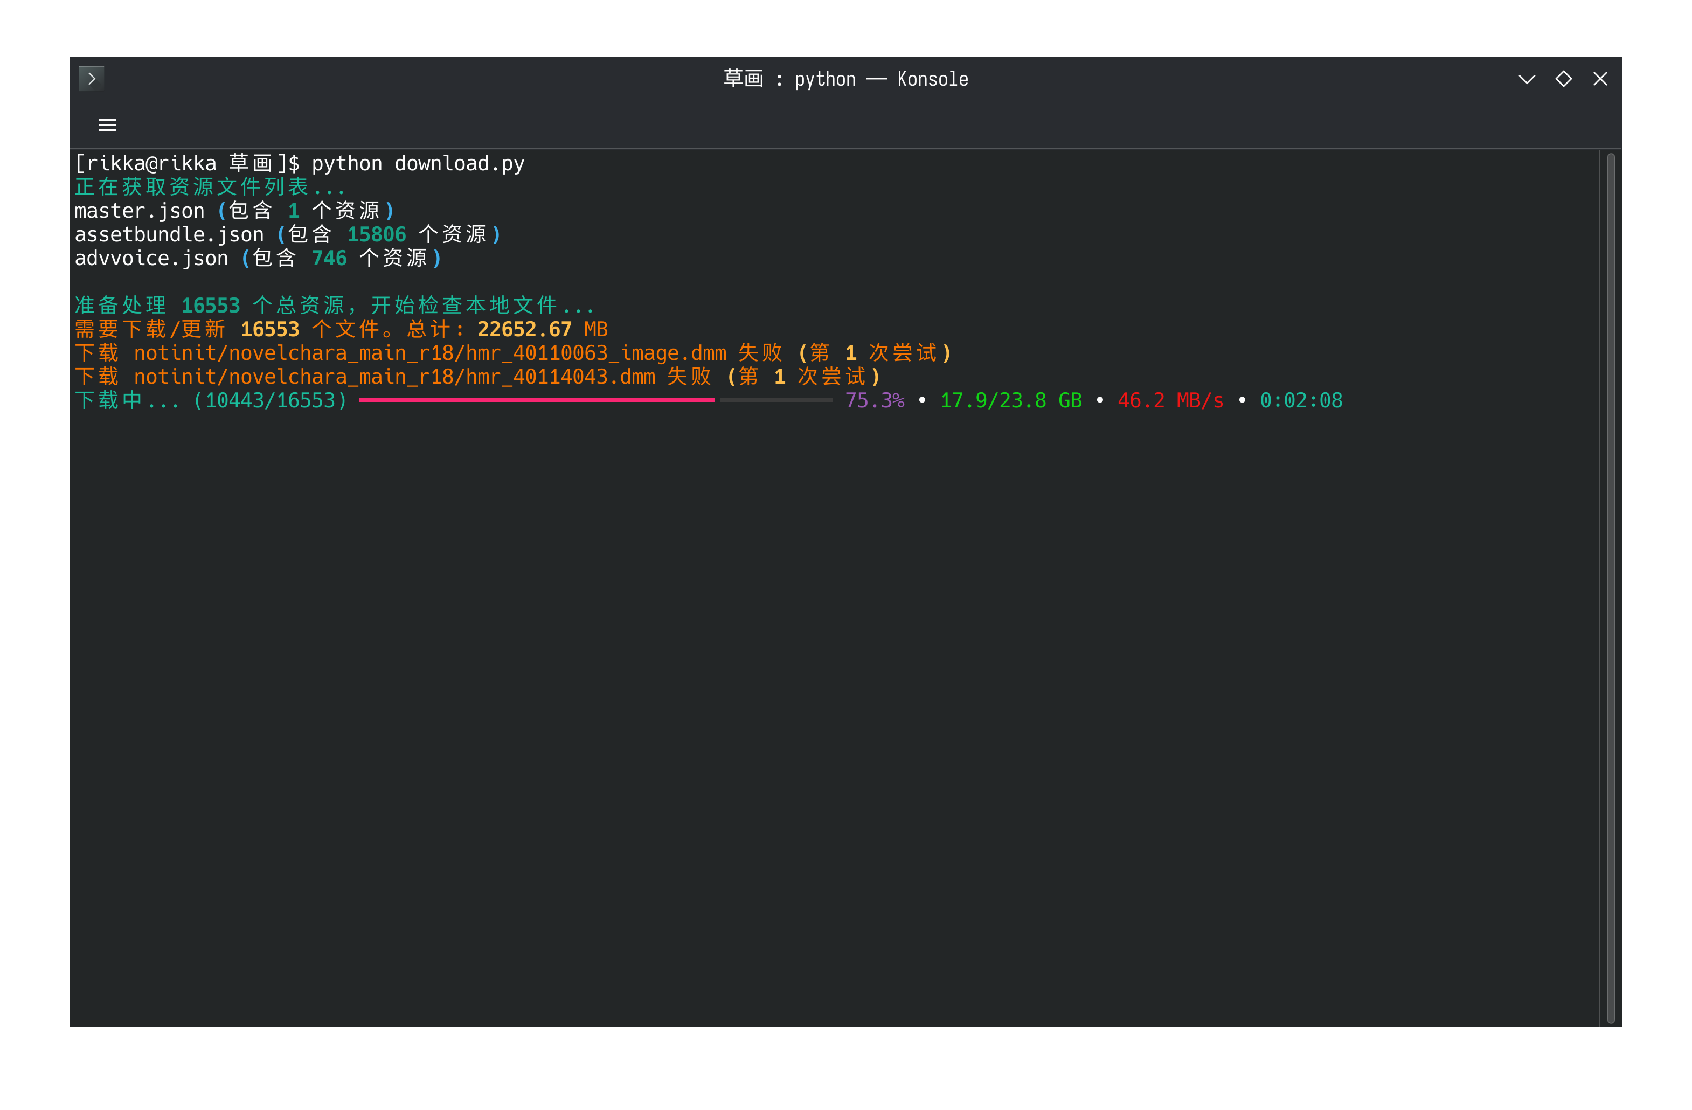This screenshot has width=1692, height=1110.
Task: Click the '0:02:08' remaining time
Action: coord(1301,400)
